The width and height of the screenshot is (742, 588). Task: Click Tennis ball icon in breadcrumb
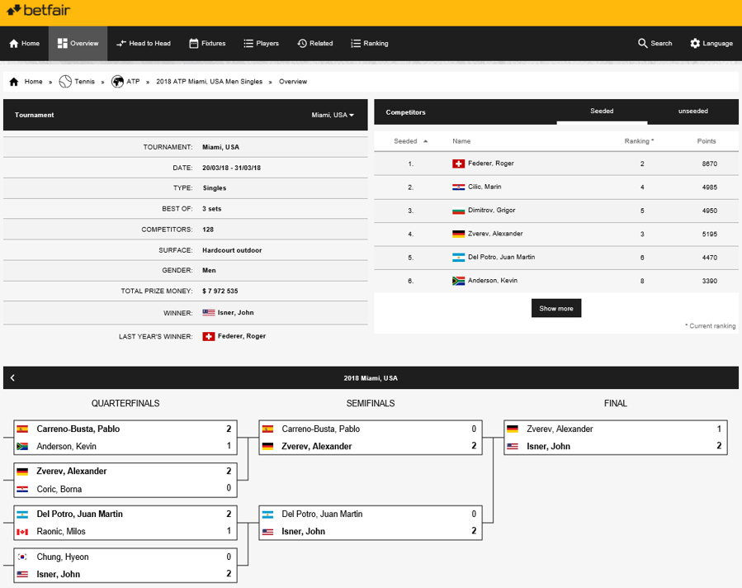65,82
